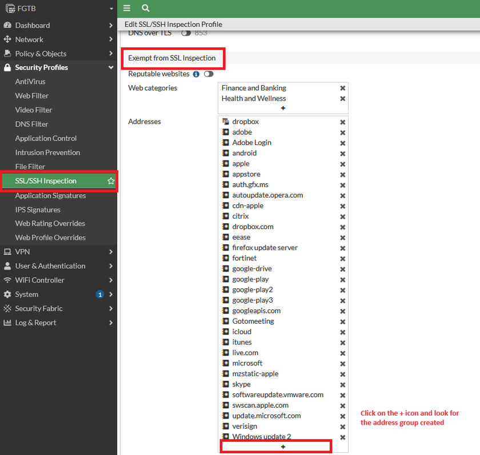
Task: Click the System notification badge
Action: [100, 295]
